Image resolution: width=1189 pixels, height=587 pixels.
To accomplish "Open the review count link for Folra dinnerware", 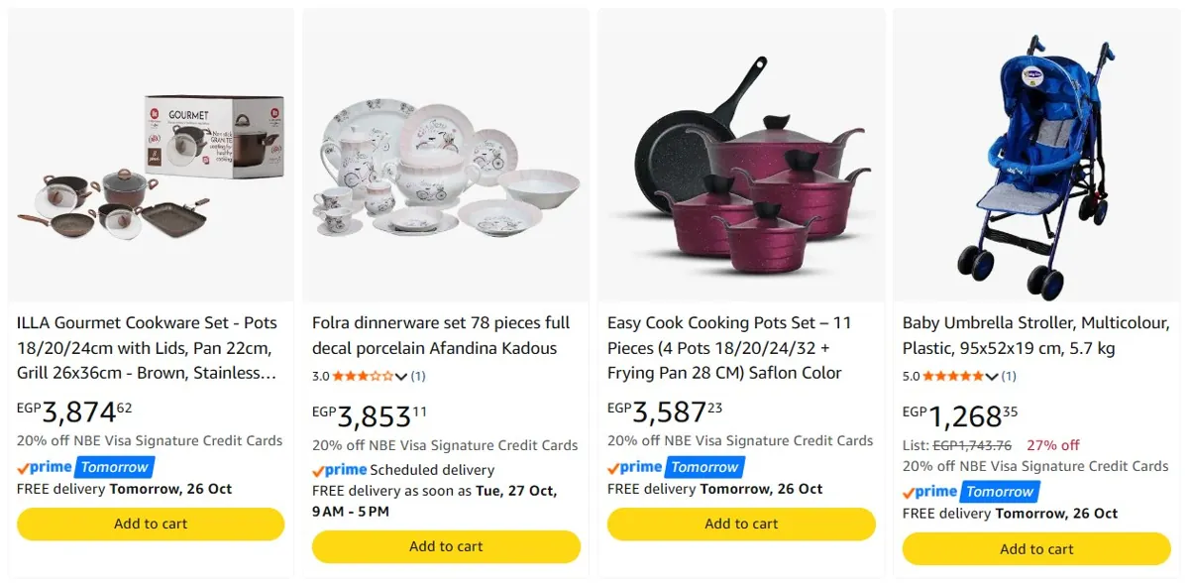I will 418,376.
